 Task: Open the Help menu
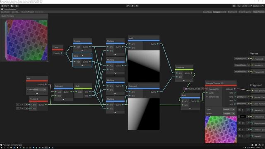(41, 3)
